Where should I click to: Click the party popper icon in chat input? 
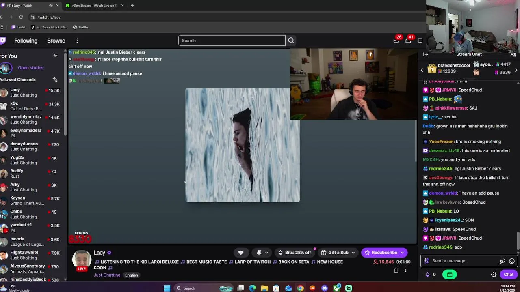coord(503,261)
